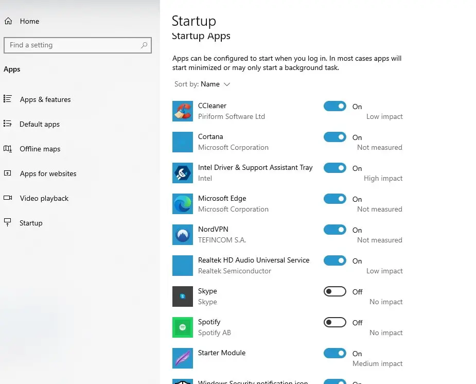Click the Find a setting search box
This screenshot has height=384, width=476.
click(77, 45)
